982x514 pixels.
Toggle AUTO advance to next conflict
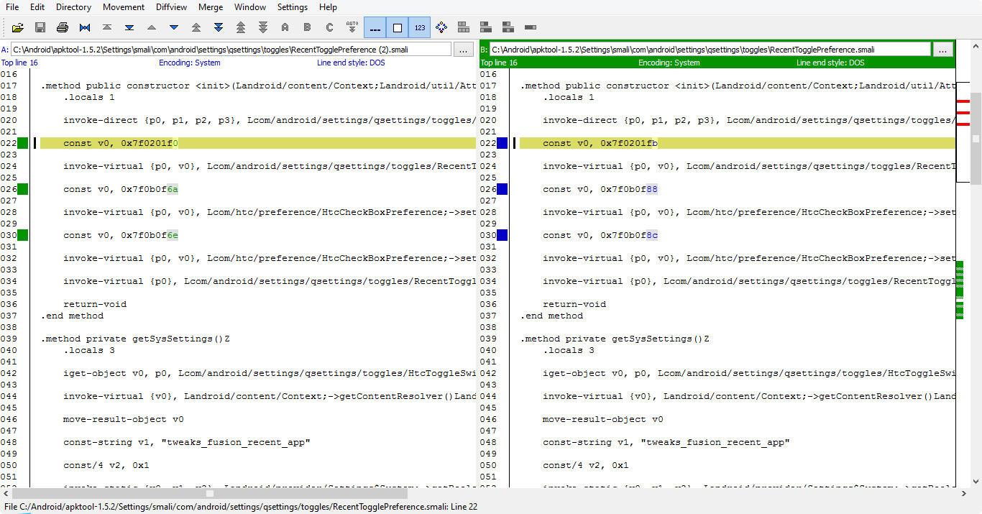(x=352, y=27)
